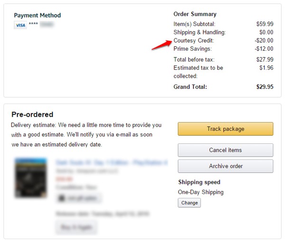Click the blurred Buy it Again button
285x243 pixels.
[x=76, y=227]
